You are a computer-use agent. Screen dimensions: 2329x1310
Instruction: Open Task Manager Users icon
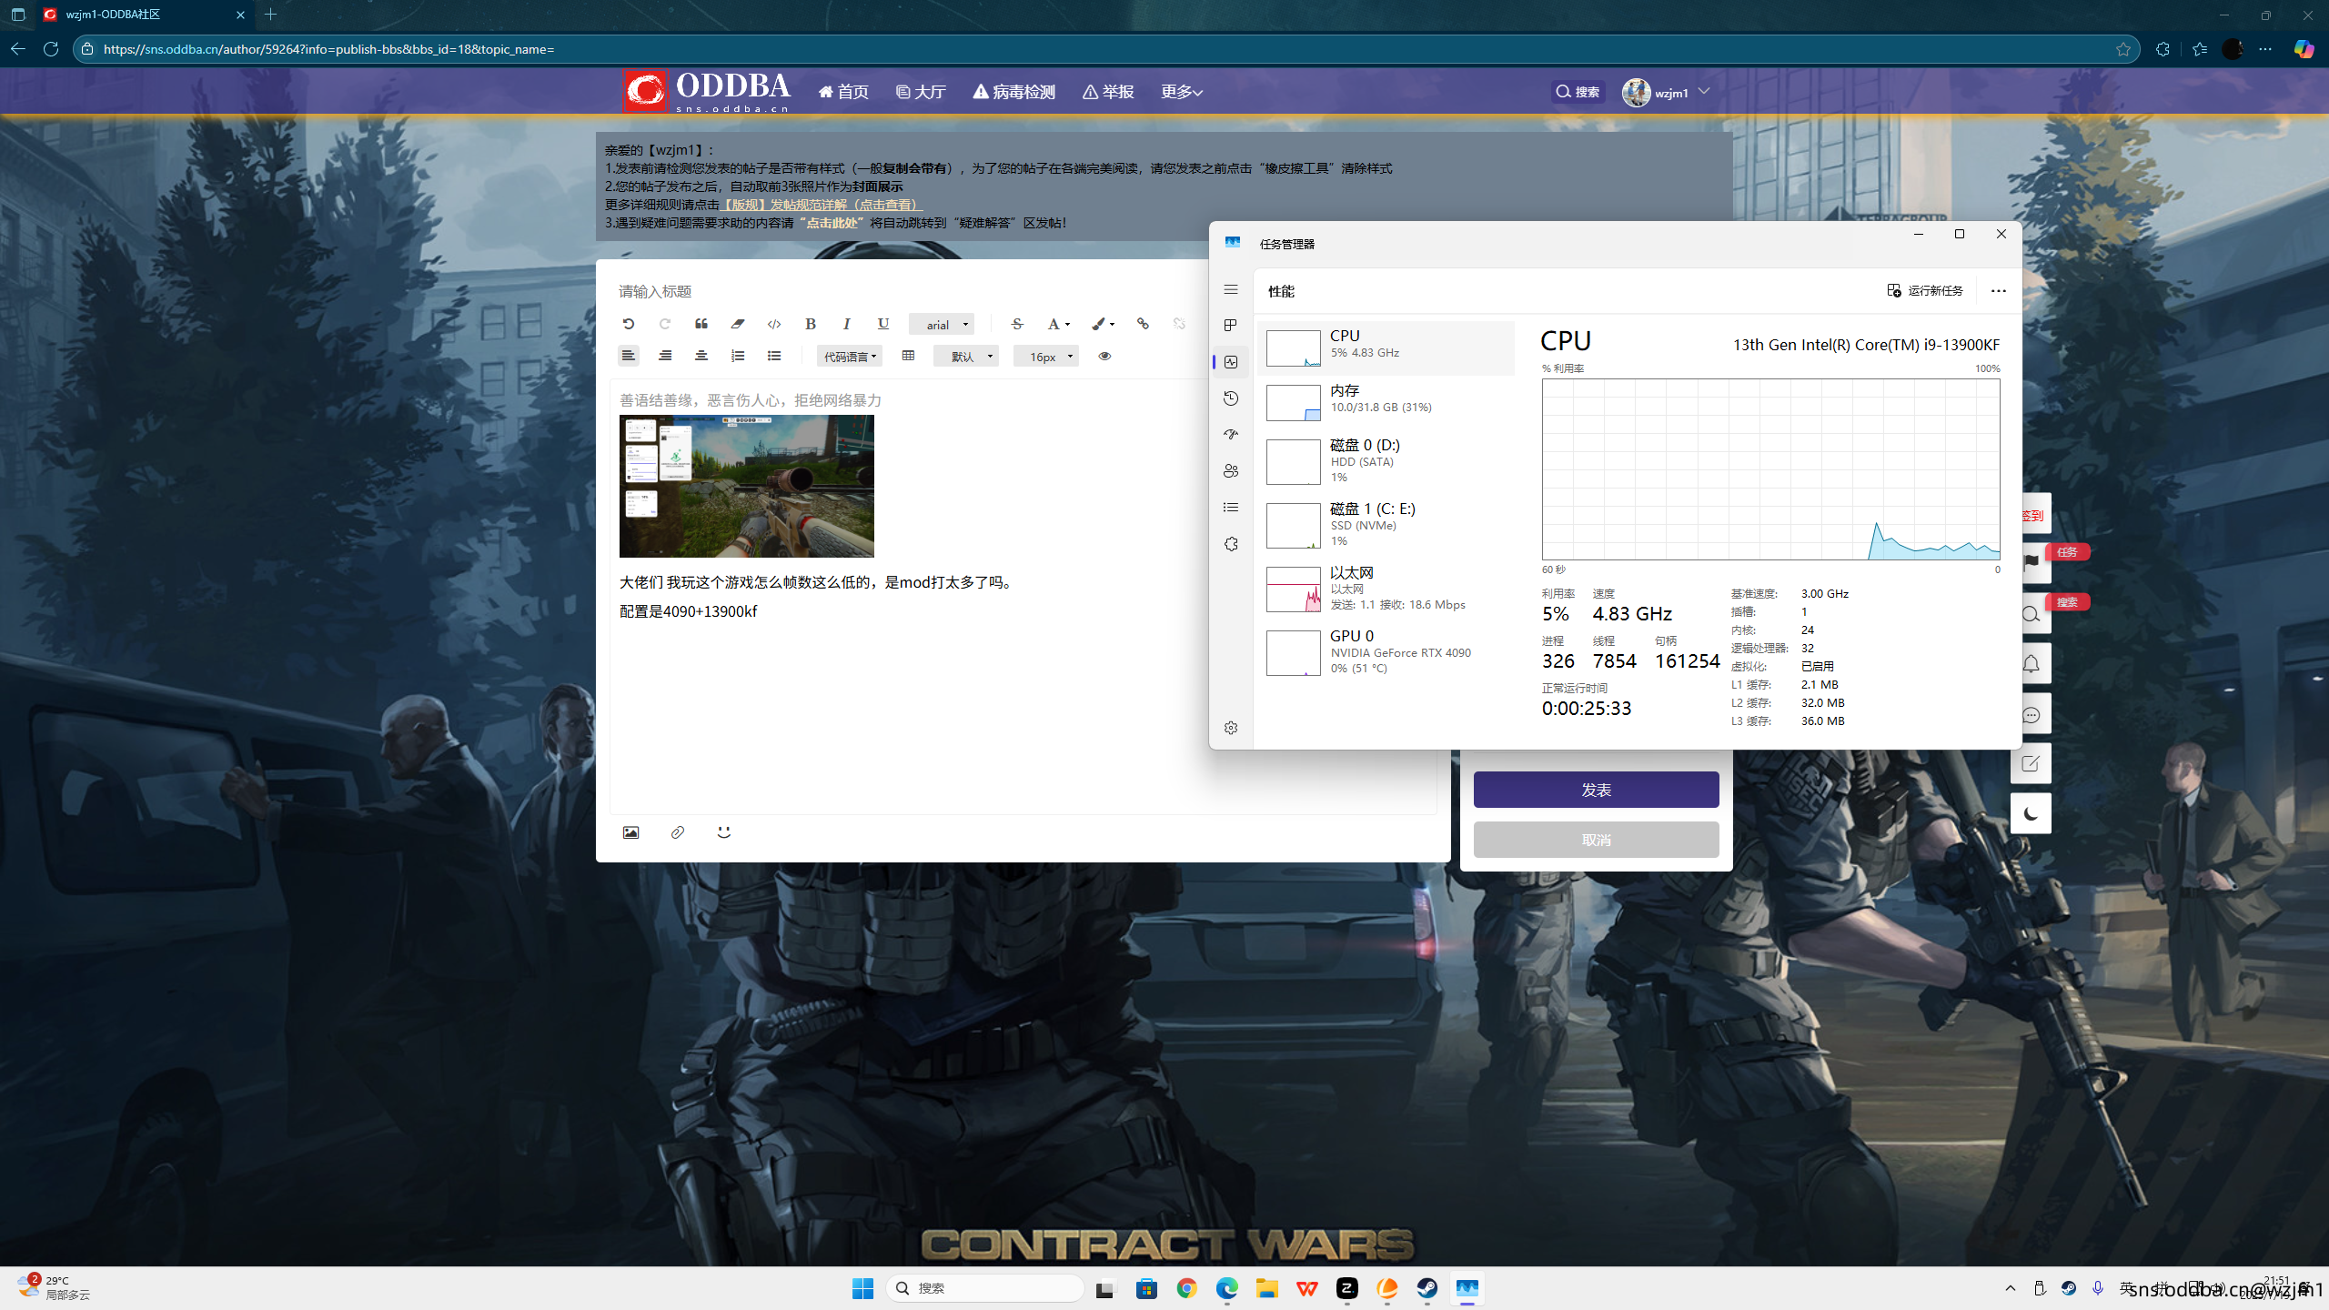1231,471
